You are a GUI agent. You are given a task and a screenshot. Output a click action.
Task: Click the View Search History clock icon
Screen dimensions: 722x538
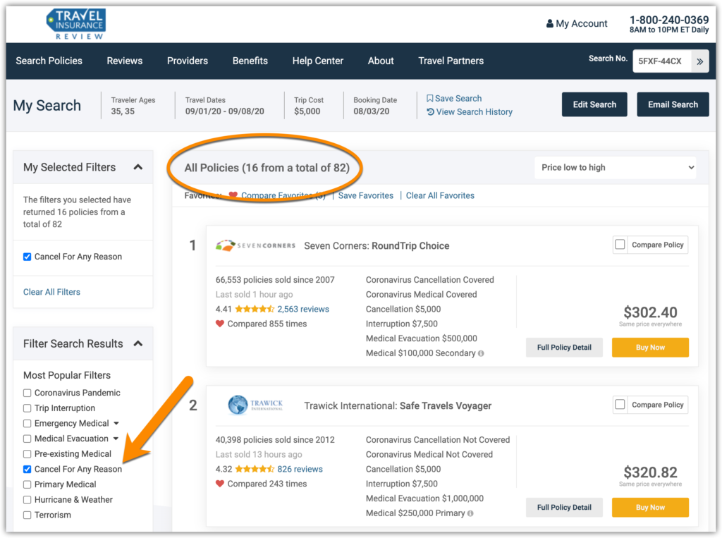[x=430, y=111]
